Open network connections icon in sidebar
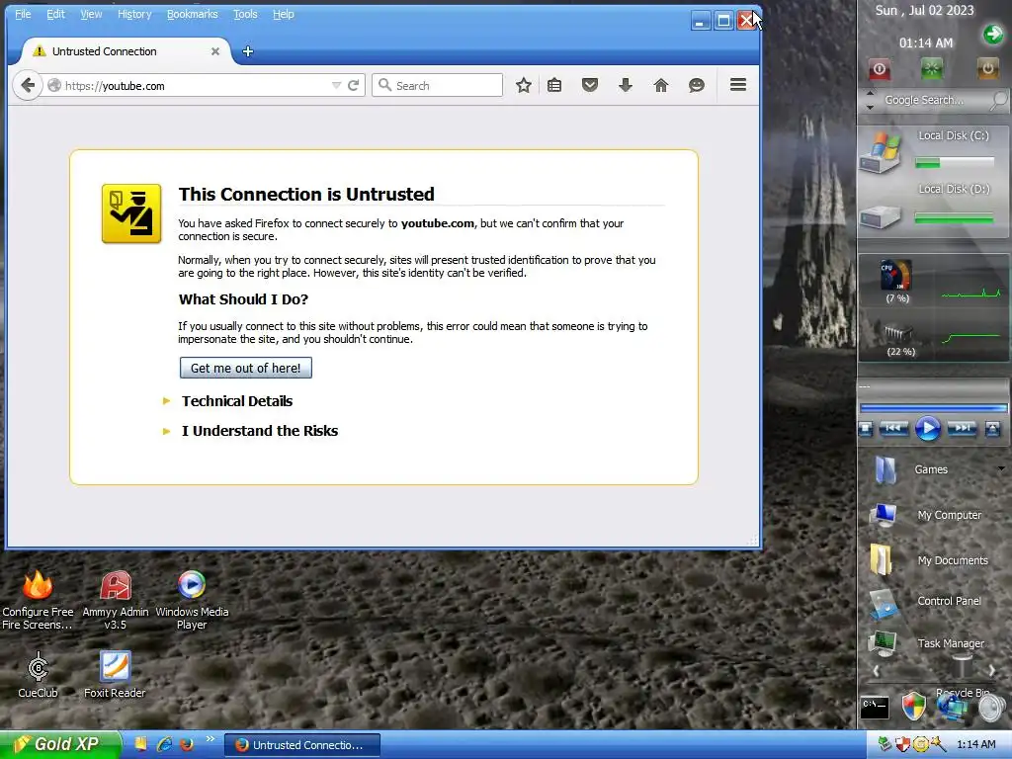Image resolution: width=1012 pixels, height=759 pixels. click(x=952, y=707)
